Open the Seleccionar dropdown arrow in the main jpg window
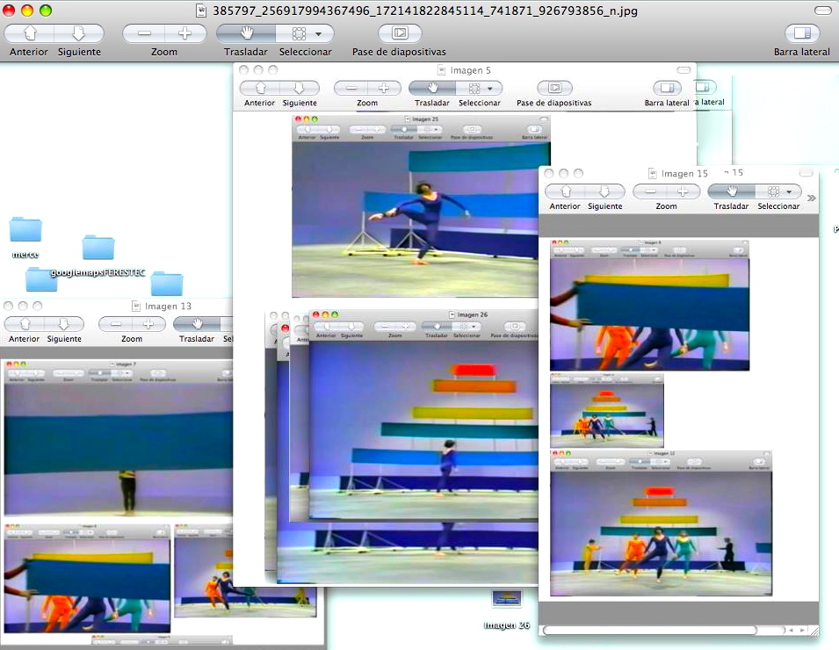This screenshot has height=650, width=839. click(319, 33)
